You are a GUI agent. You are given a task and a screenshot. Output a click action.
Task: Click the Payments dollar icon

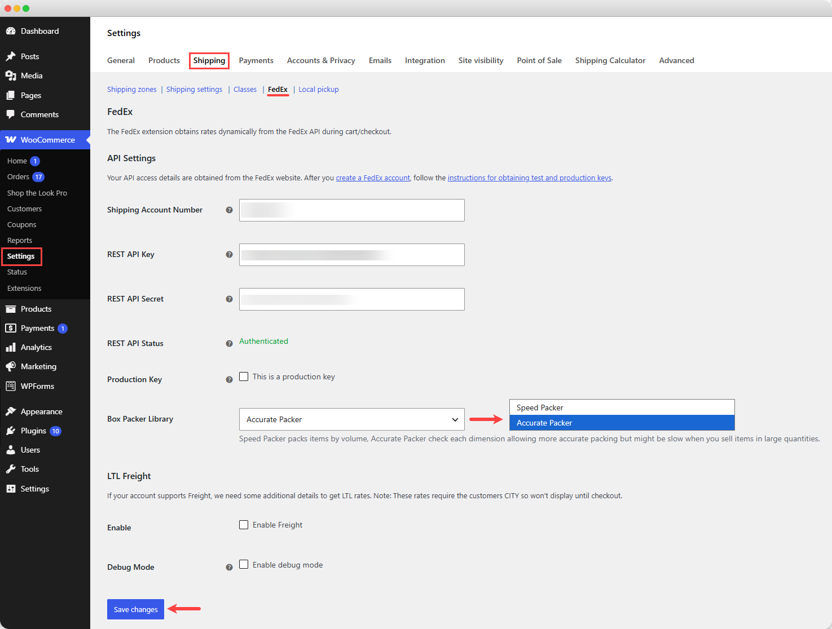11,328
